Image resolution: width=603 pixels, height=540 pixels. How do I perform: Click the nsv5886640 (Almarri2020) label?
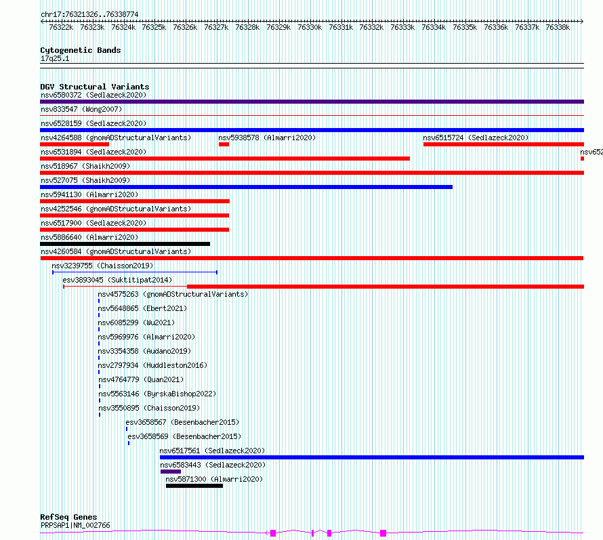click(x=89, y=237)
